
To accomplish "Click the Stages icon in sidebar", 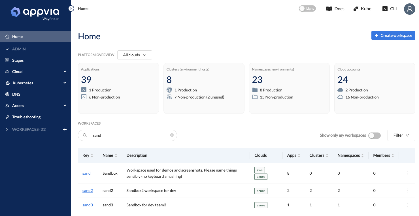I will tap(7, 60).
